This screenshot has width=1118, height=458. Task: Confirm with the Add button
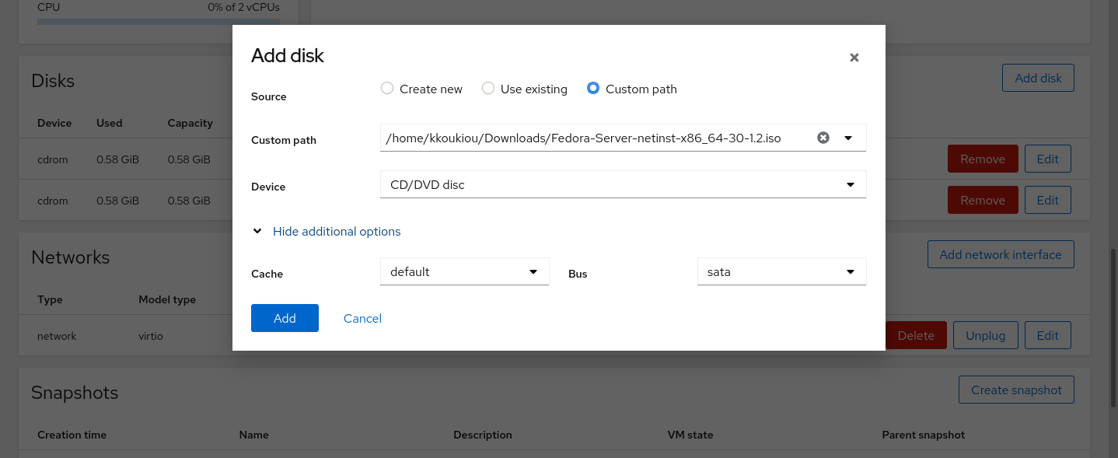285,318
